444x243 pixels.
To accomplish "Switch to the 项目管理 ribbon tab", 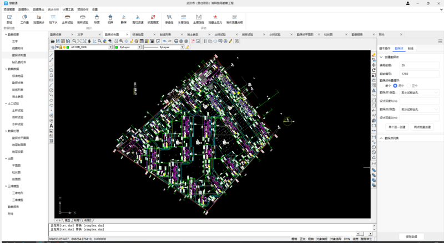I will tap(9, 9).
